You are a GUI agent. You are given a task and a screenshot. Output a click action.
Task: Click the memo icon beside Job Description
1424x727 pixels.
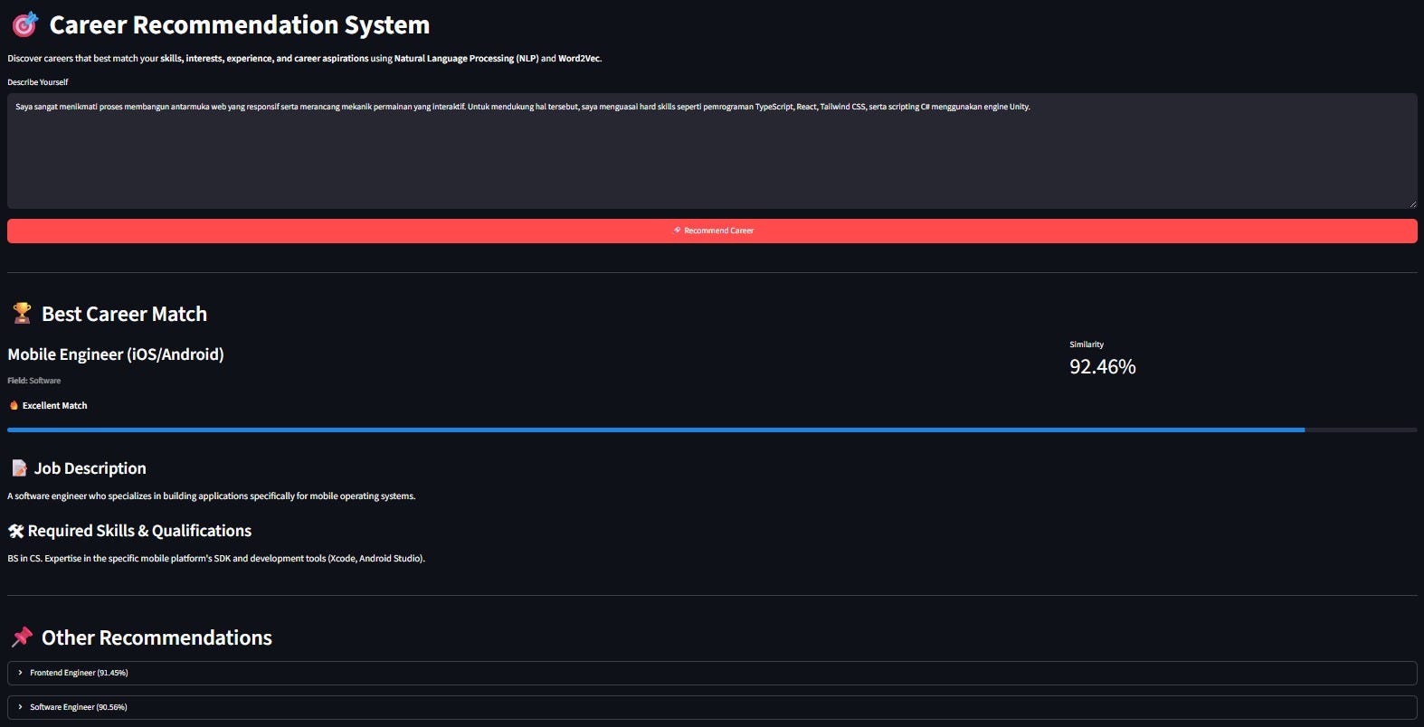(19, 468)
